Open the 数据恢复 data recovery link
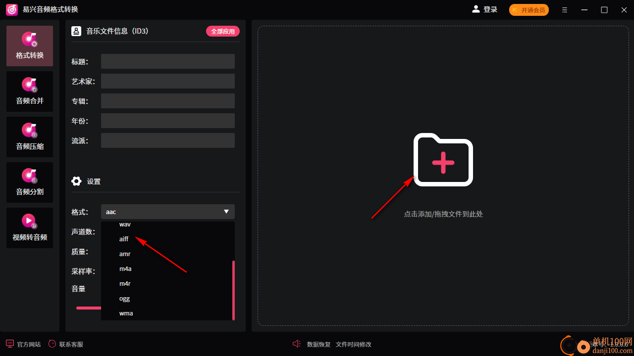 [x=319, y=344]
